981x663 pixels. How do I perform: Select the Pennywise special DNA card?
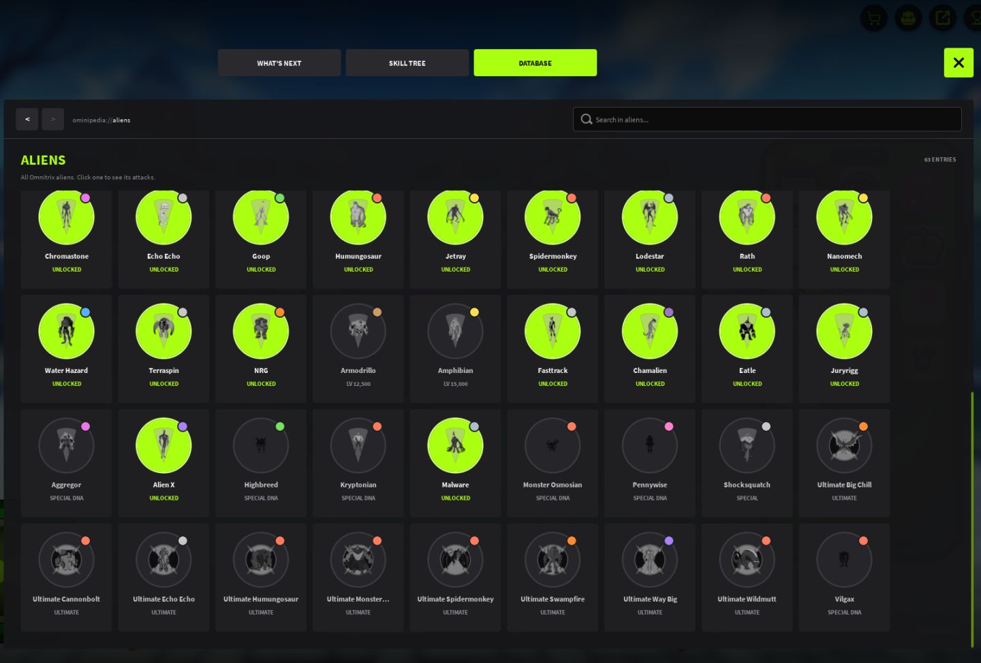click(650, 464)
